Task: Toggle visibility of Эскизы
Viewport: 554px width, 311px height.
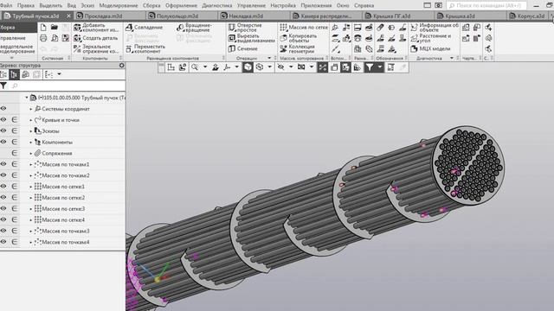Action: point(3,130)
